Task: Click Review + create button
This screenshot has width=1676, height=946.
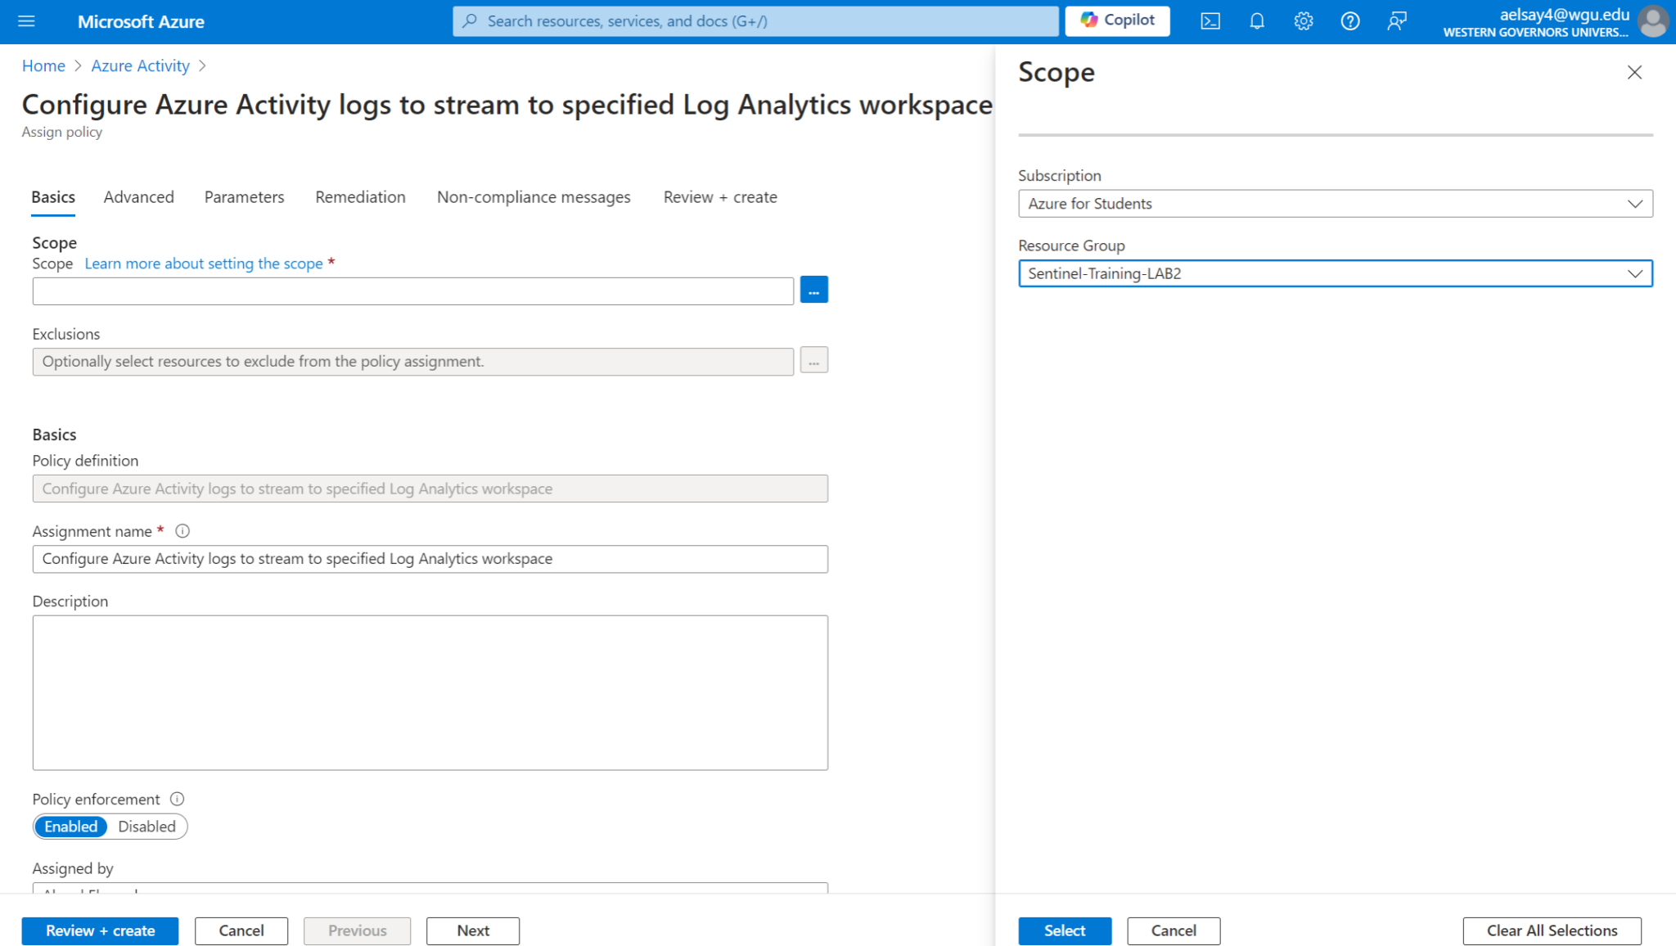Action: [100, 930]
